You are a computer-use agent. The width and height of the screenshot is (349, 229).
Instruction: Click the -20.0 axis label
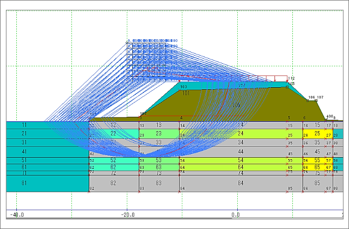pyautogui.click(x=128, y=215)
